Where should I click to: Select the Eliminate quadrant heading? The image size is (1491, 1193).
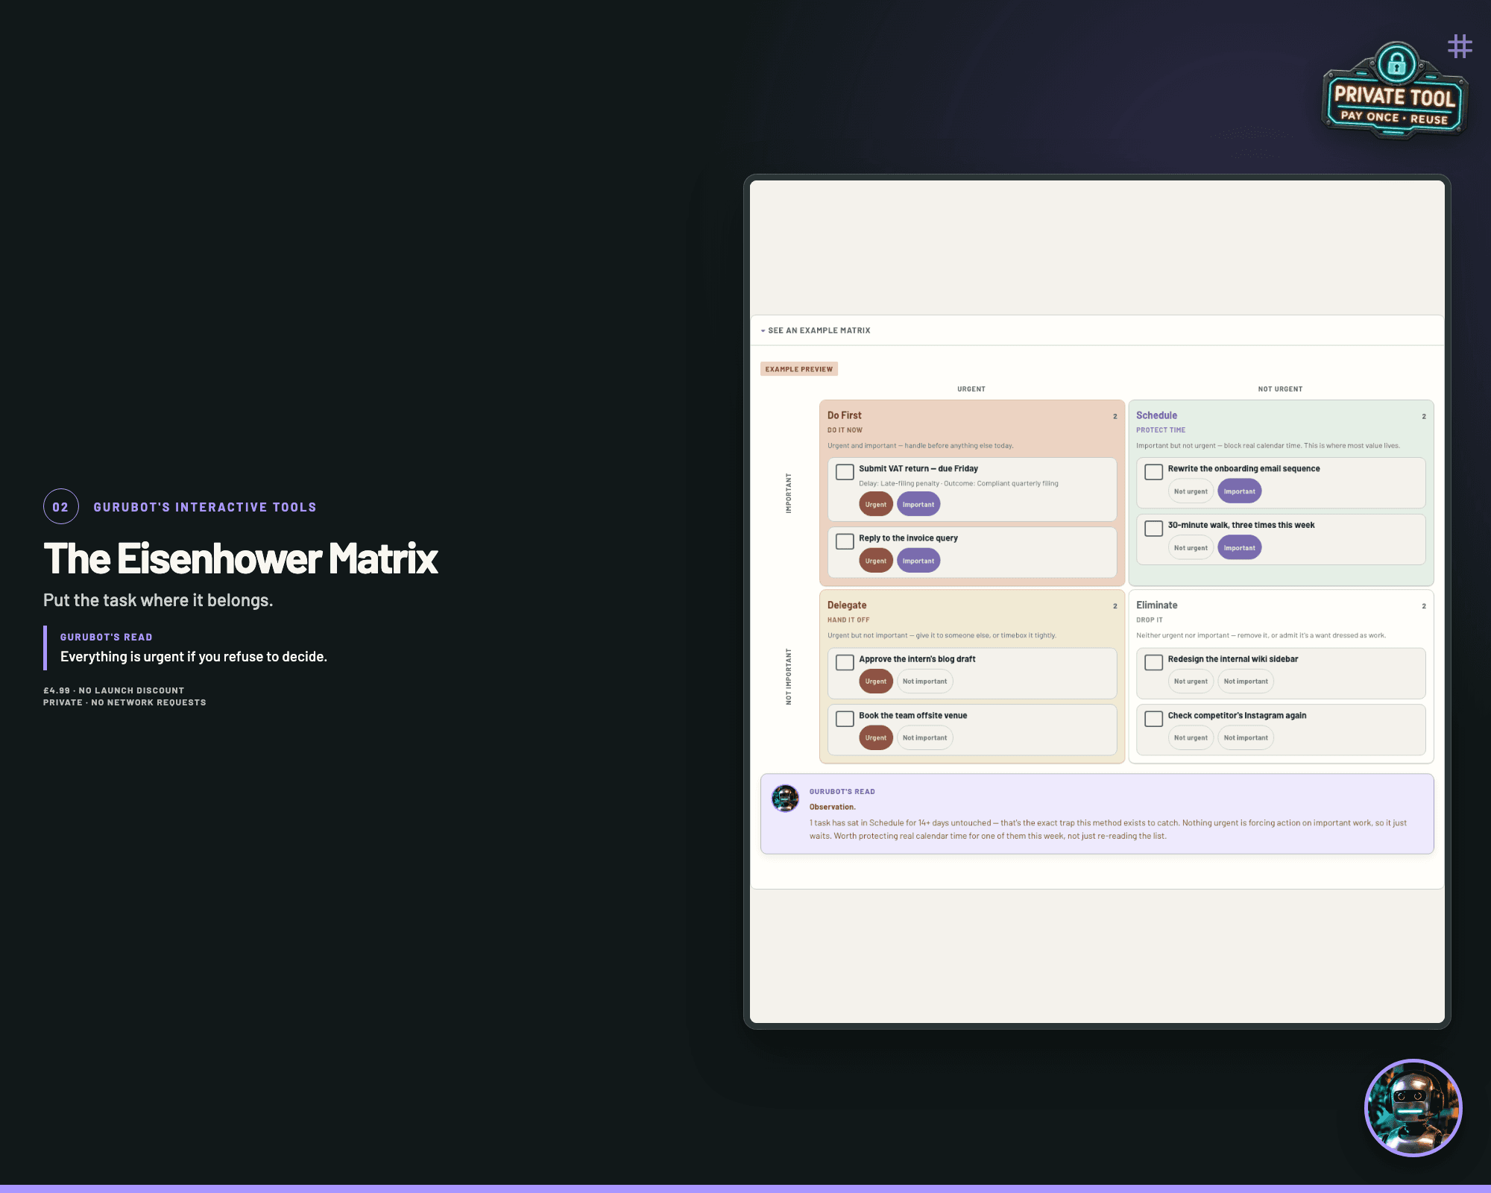(1156, 605)
